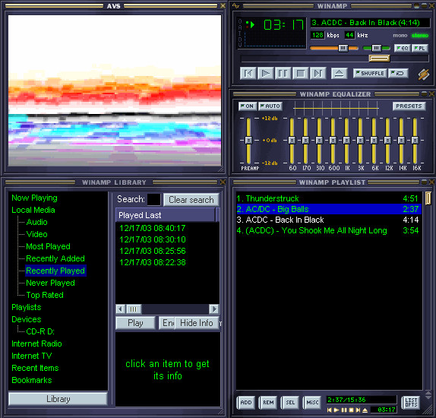
Task: Toggle Shuffle mode
Action: coord(370,73)
